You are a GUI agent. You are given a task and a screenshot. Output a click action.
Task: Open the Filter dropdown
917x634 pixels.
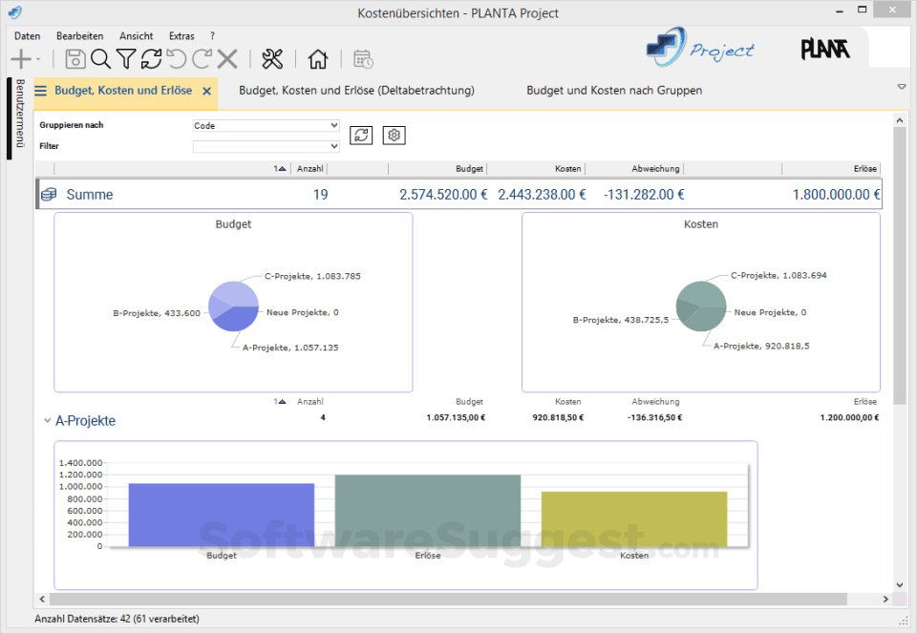pos(267,146)
